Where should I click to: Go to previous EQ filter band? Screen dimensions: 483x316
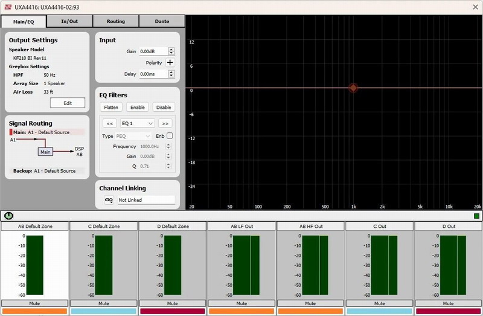[x=110, y=123]
